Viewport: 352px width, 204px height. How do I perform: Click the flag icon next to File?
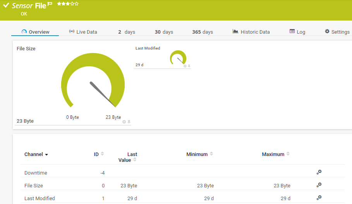click(x=50, y=5)
